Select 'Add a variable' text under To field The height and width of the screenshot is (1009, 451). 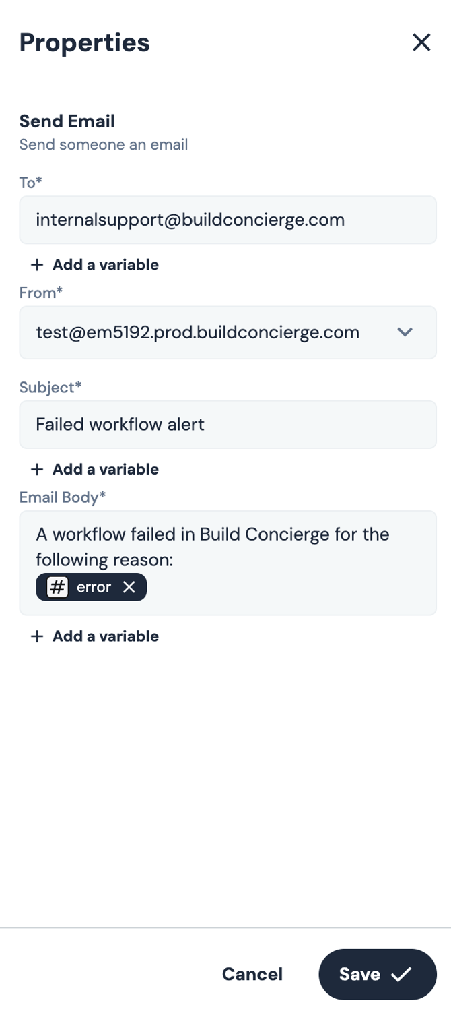point(106,265)
